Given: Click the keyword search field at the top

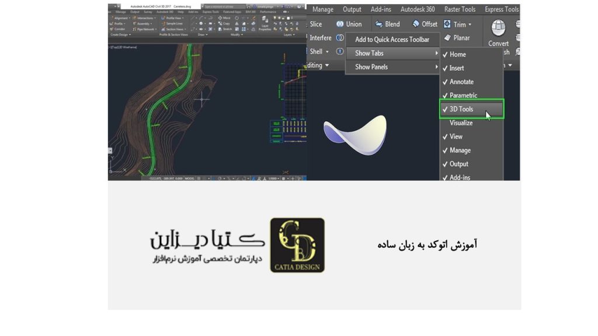Looking at the screenshot, I should 225,6.
